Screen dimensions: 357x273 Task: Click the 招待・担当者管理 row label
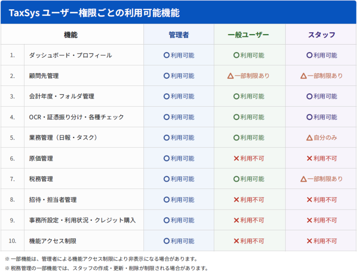tap(53, 200)
